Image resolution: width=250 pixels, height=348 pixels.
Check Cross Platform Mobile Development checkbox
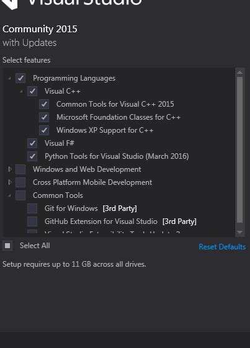click(20, 182)
